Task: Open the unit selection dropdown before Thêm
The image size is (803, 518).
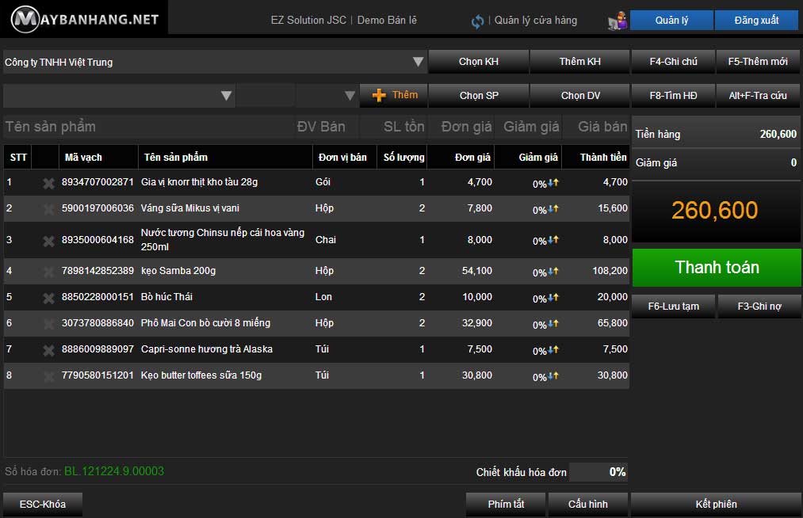Action: click(x=350, y=96)
